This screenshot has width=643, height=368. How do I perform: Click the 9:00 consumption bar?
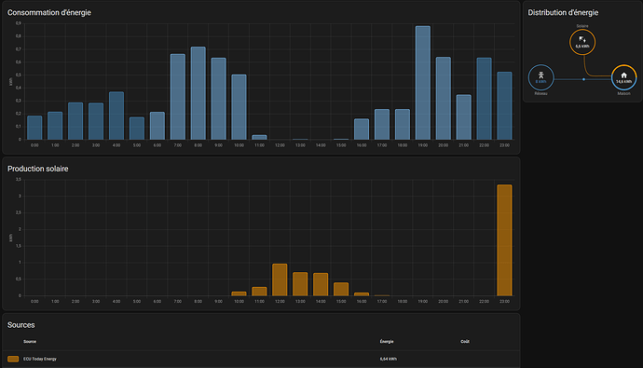pos(219,99)
